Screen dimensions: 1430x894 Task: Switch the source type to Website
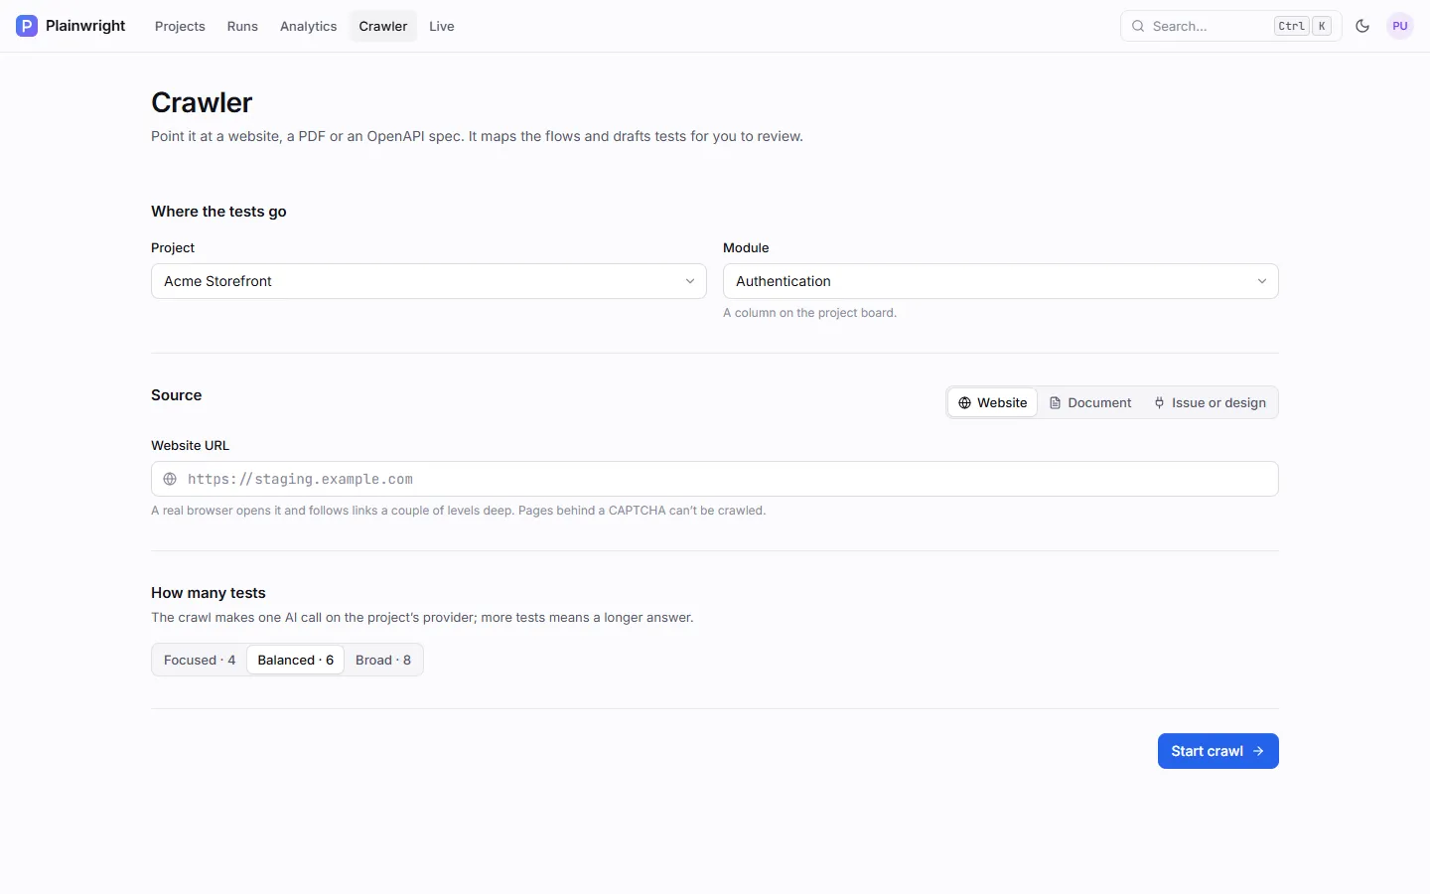coord(992,402)
